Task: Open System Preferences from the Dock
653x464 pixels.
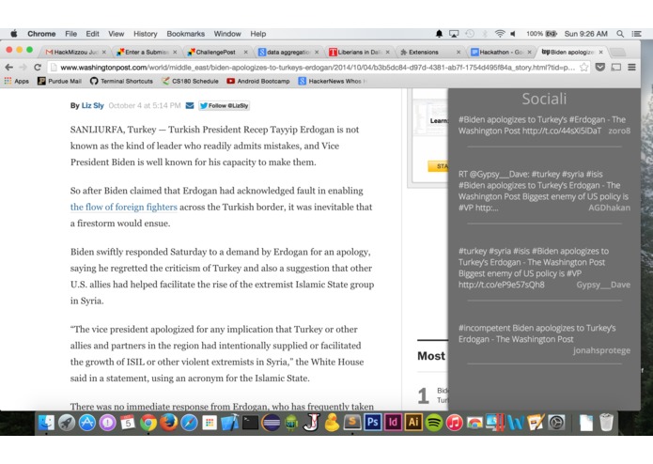Action: point(556,423)
